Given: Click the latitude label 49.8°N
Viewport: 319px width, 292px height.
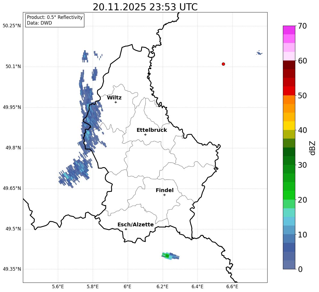Looking at the screenshot, I should tap(13, 148).
